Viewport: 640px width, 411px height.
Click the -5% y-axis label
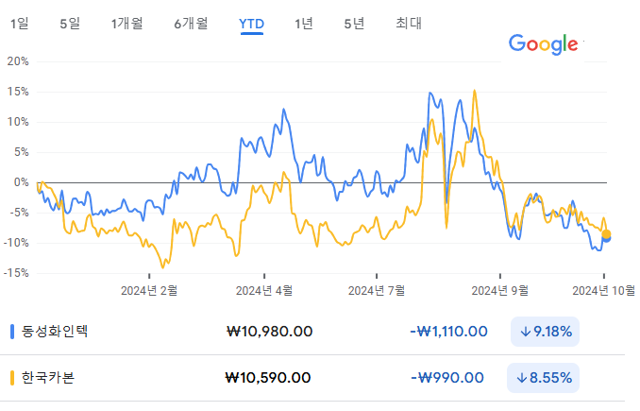coord(19,213)
